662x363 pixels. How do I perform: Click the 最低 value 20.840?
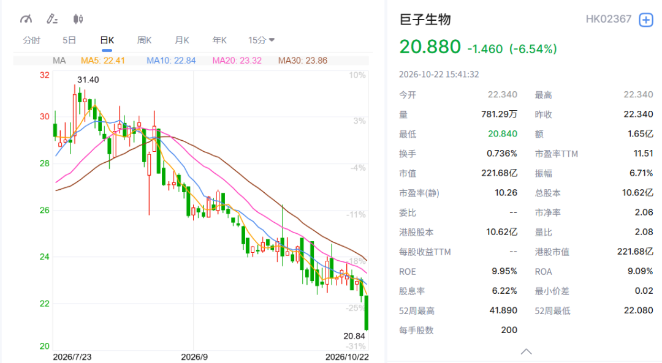(x=503, y=133)
